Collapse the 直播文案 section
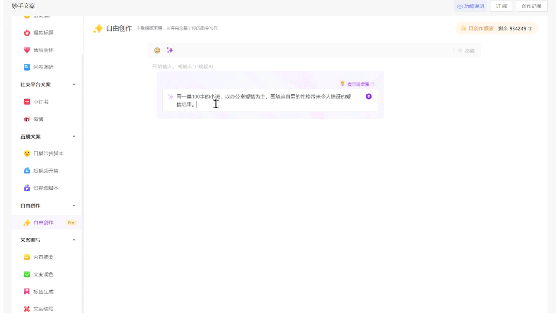This screenshot has width=556, height=313. [75, 136]
